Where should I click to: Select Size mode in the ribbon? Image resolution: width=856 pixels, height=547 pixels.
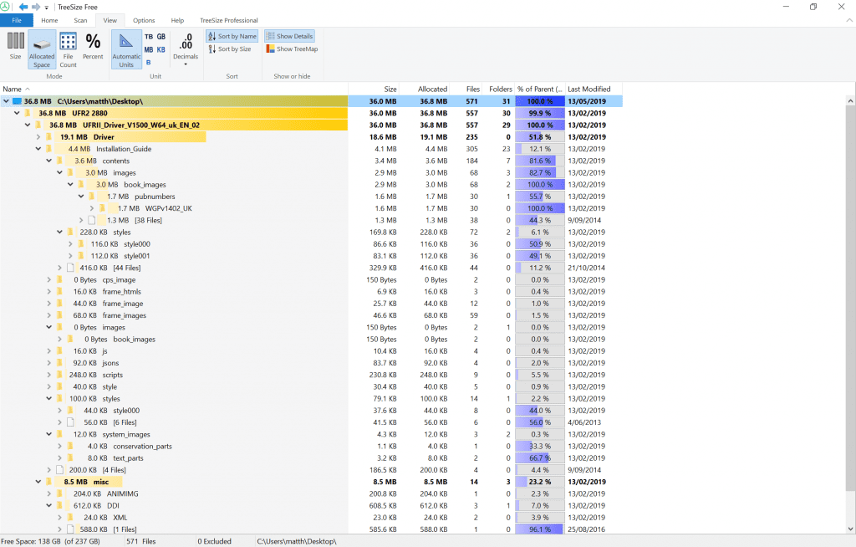[15, 46]
